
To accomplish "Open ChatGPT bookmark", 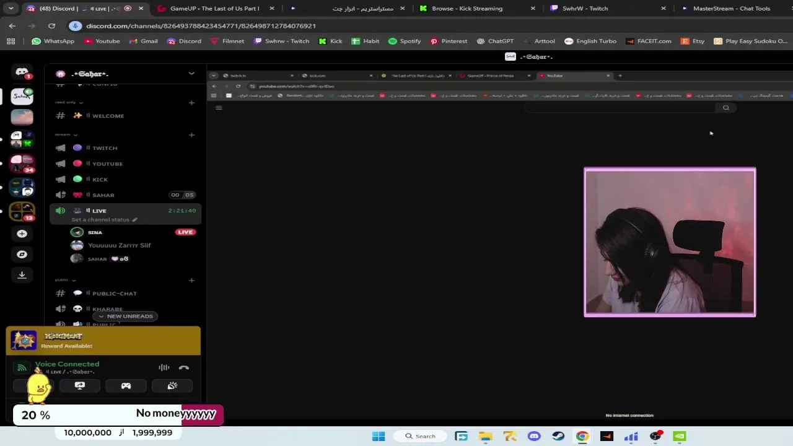I will click(495, 41).
